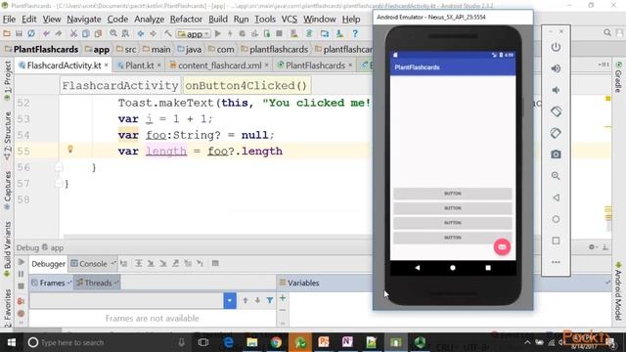Click the intention lightbulb on line 55
This screenshot has height=352, width=626.
(x=70, y=150)
